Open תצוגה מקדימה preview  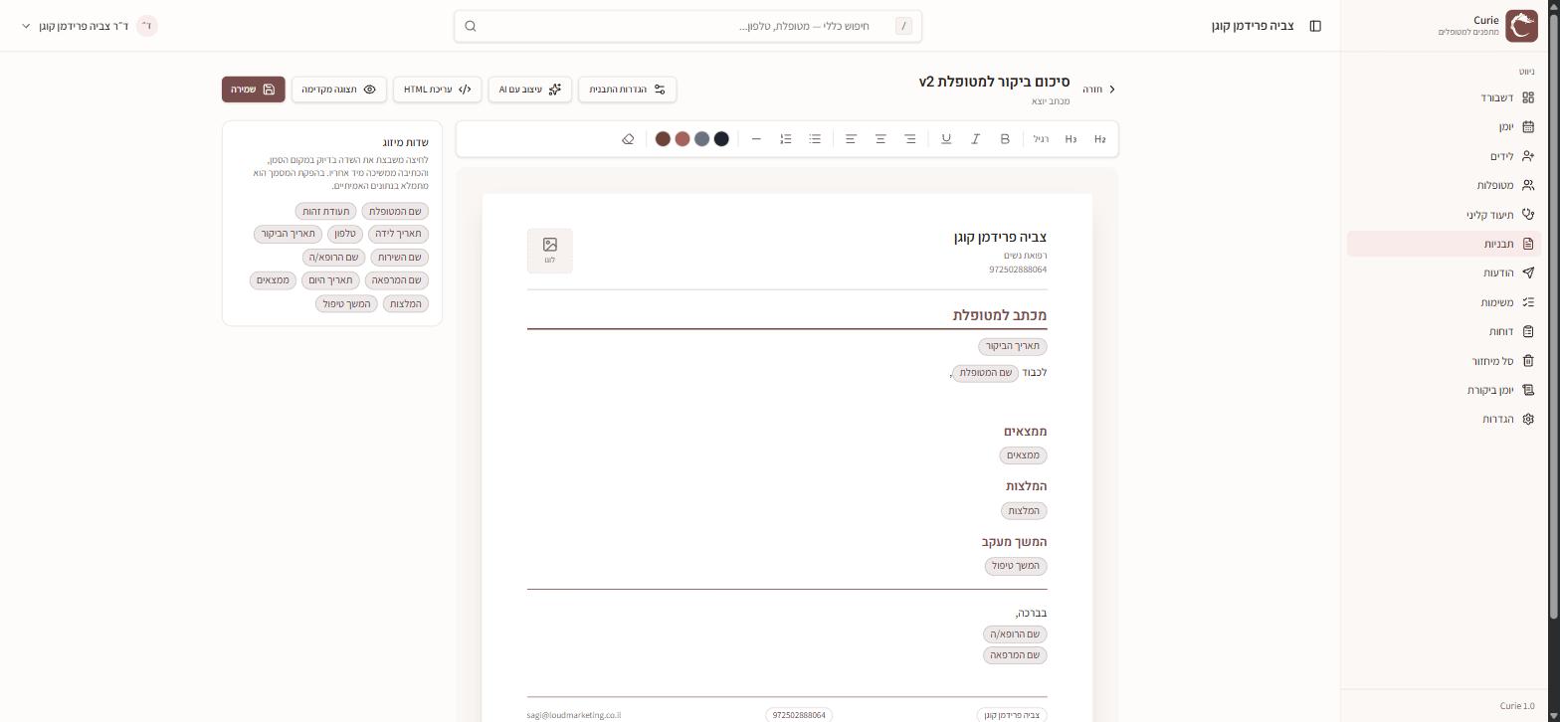click(x=339, y=90)
